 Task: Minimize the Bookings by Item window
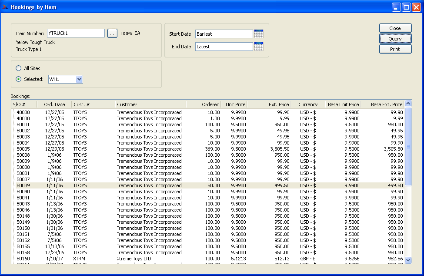coord(396,7)
